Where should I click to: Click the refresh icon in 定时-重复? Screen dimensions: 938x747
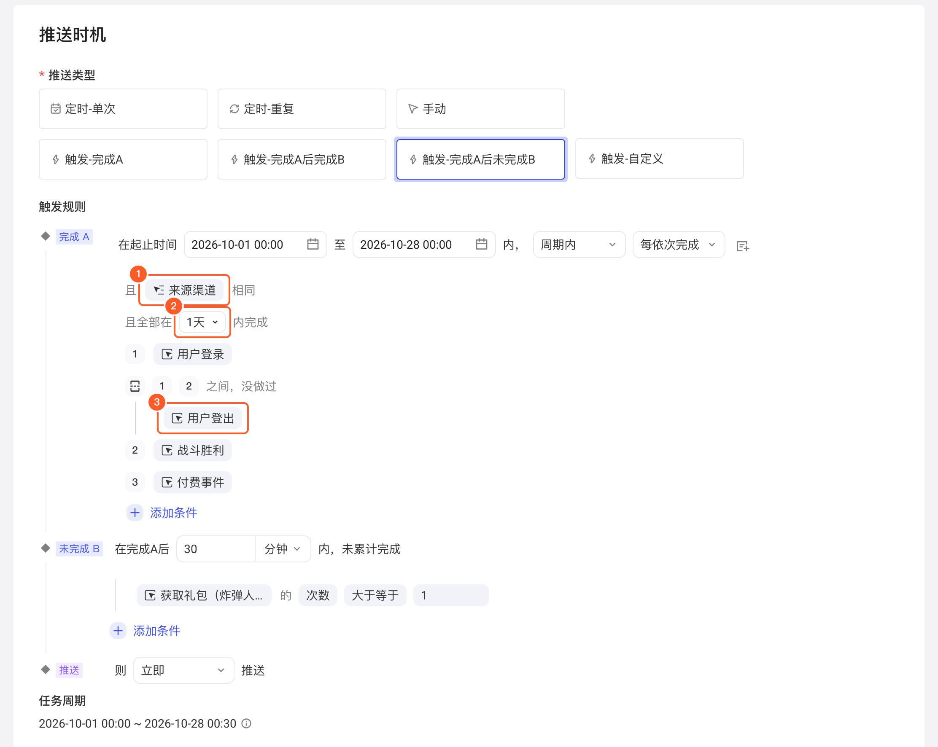(x=234, y=109)
